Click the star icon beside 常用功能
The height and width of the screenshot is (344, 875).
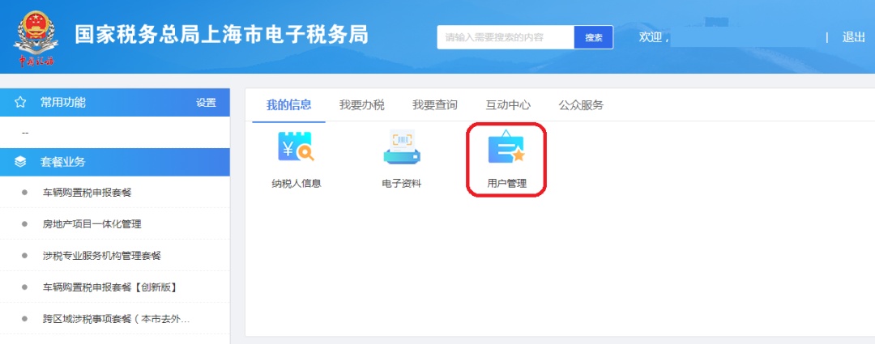(x=20, y=103)
